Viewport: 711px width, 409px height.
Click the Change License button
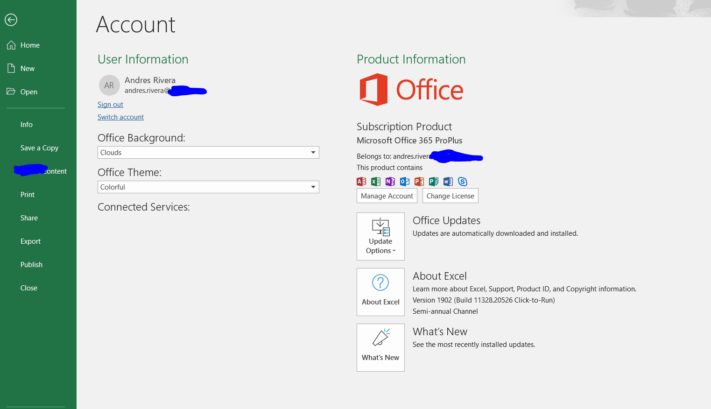click(451, 196)
